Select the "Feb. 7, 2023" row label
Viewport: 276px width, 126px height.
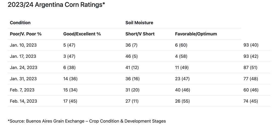[x=22, y=90]
